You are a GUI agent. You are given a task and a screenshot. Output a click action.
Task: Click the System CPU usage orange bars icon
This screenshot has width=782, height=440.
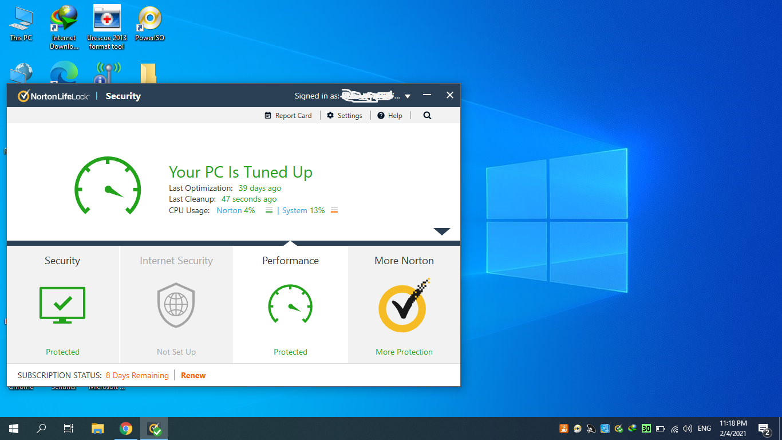tap(334, 210)
